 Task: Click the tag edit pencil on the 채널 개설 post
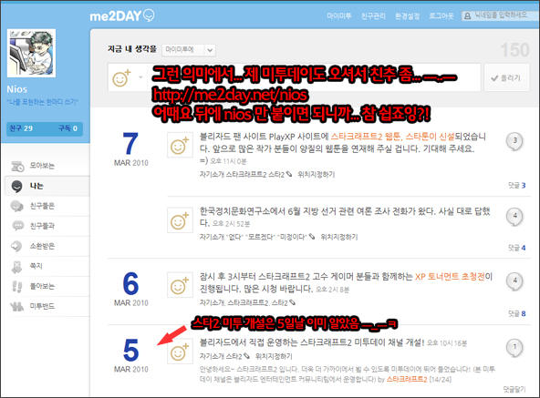246,356
